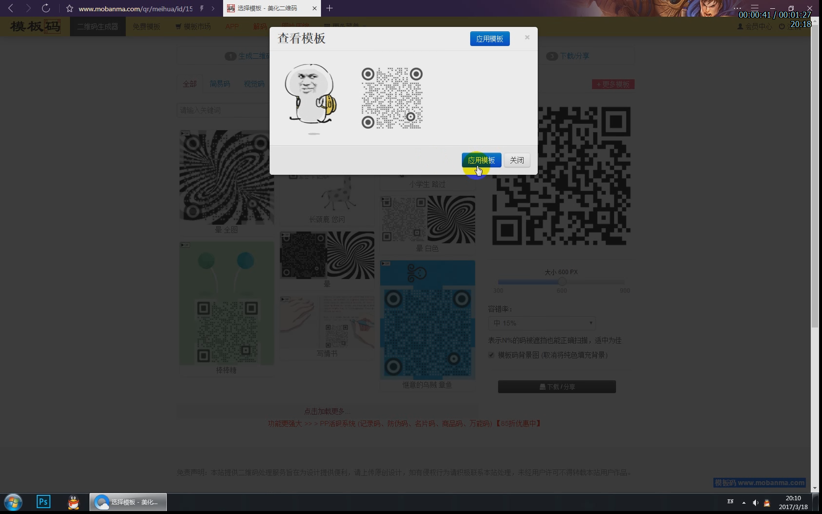The height and width of the screenshot is (514, 822).
Task: Go back in browser history
Action: tap(11, 8)
